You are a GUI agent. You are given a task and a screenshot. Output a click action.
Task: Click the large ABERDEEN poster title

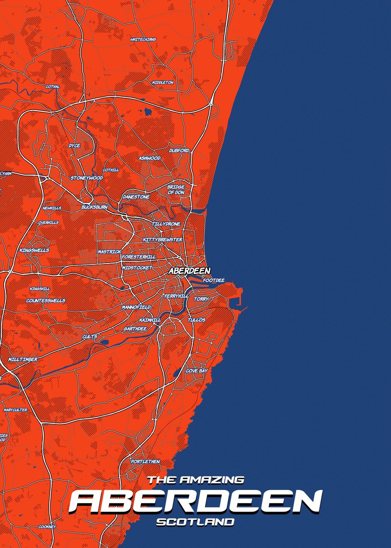(x=196, y=501)
